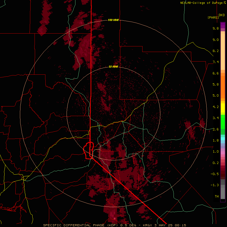Image resolution: width=227 pixels, height=227 pixels.
Task: Click the 9.0 scale value
Action: [x=216, y=40]
